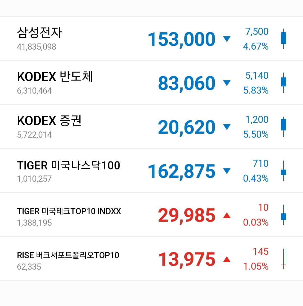Viewport: 303px width, 306px height.
Task: Click the 162,875 current price
Action: point(181,171)
